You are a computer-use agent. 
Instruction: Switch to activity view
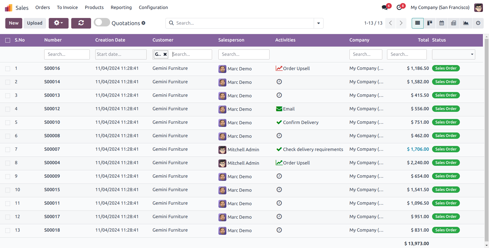478,23
